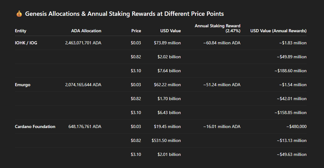This screenshot has width=324, height=168.
Task: Click Annual Staking Reward (2.47%) header
Action: [x=217, y=28]
